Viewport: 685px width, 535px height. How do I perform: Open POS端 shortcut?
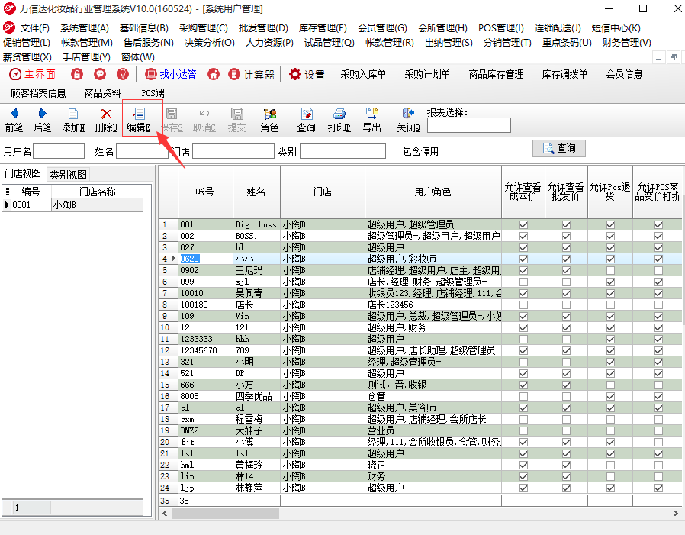[x=153, y=93]
